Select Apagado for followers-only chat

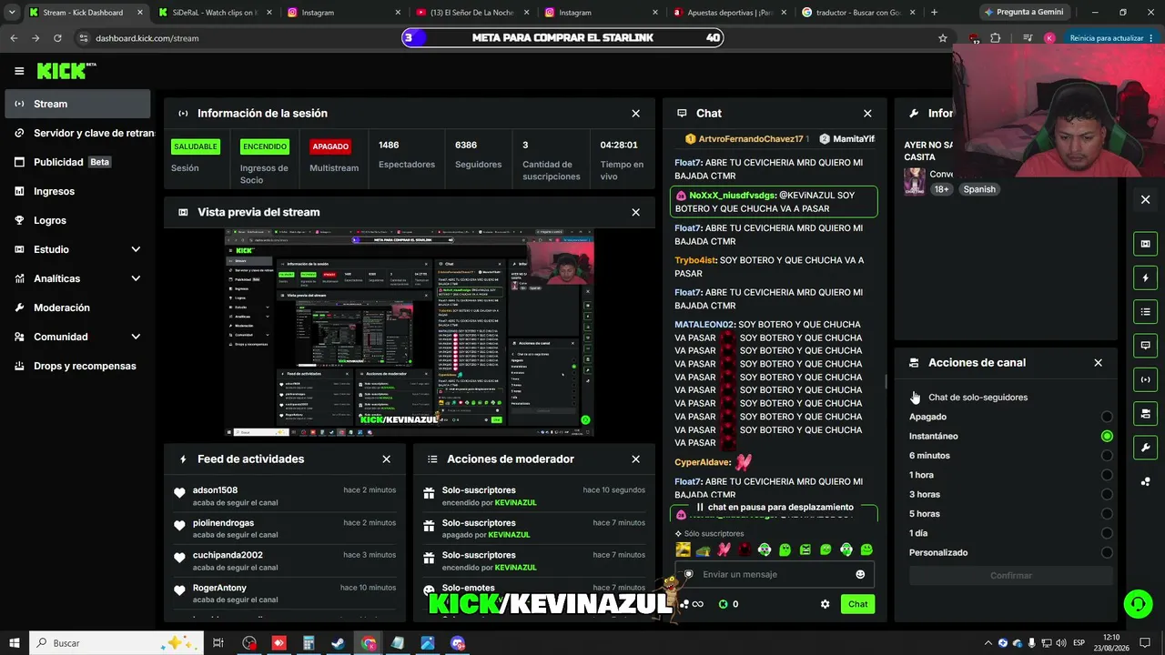coord(1107,417)
